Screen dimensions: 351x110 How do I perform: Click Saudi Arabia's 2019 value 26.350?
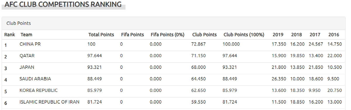coord(279,79)
